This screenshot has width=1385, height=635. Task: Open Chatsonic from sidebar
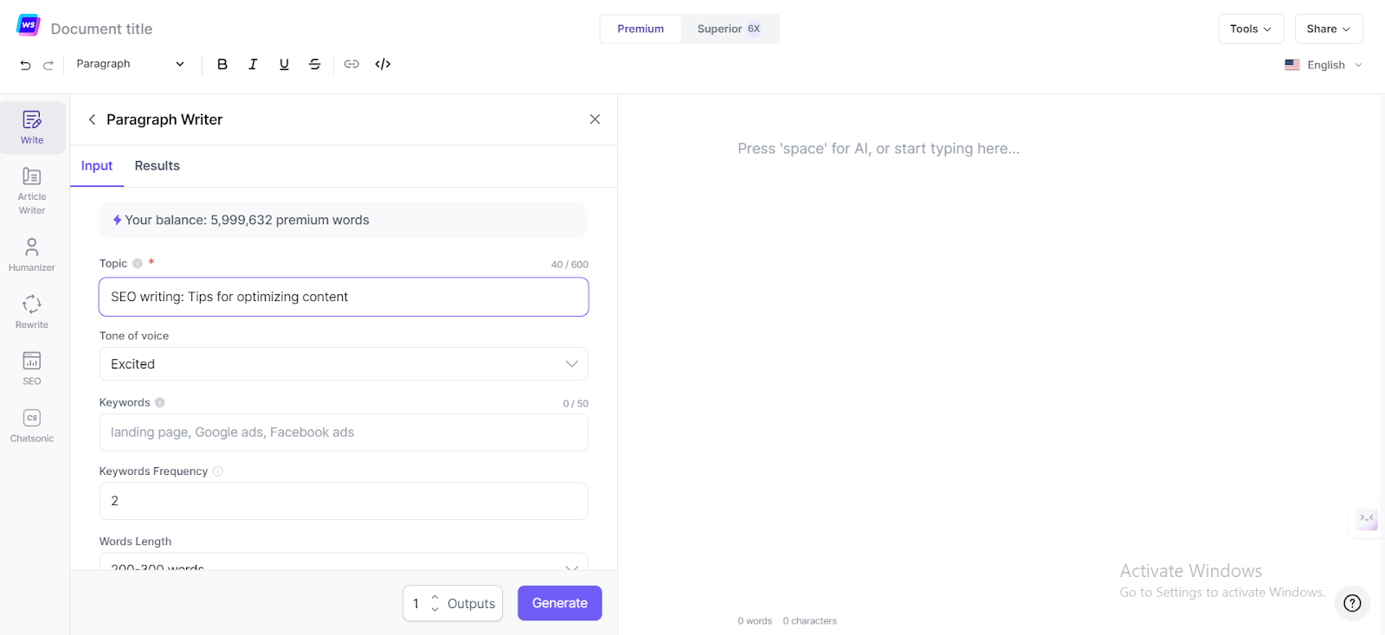[32, 426]
